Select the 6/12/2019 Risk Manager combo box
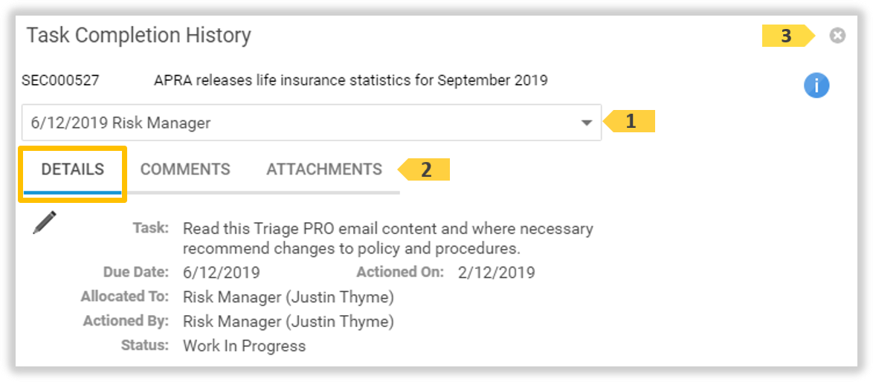The image size is (873, 382). (x=297, y=123)
